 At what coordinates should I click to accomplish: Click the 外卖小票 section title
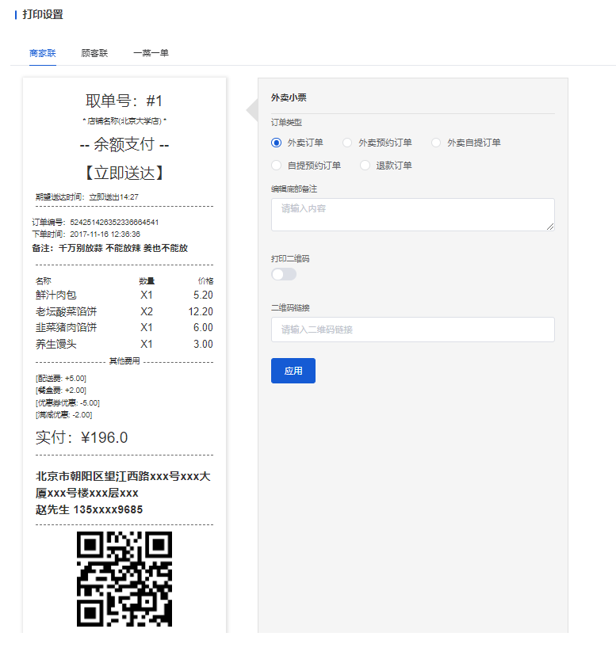289,98
